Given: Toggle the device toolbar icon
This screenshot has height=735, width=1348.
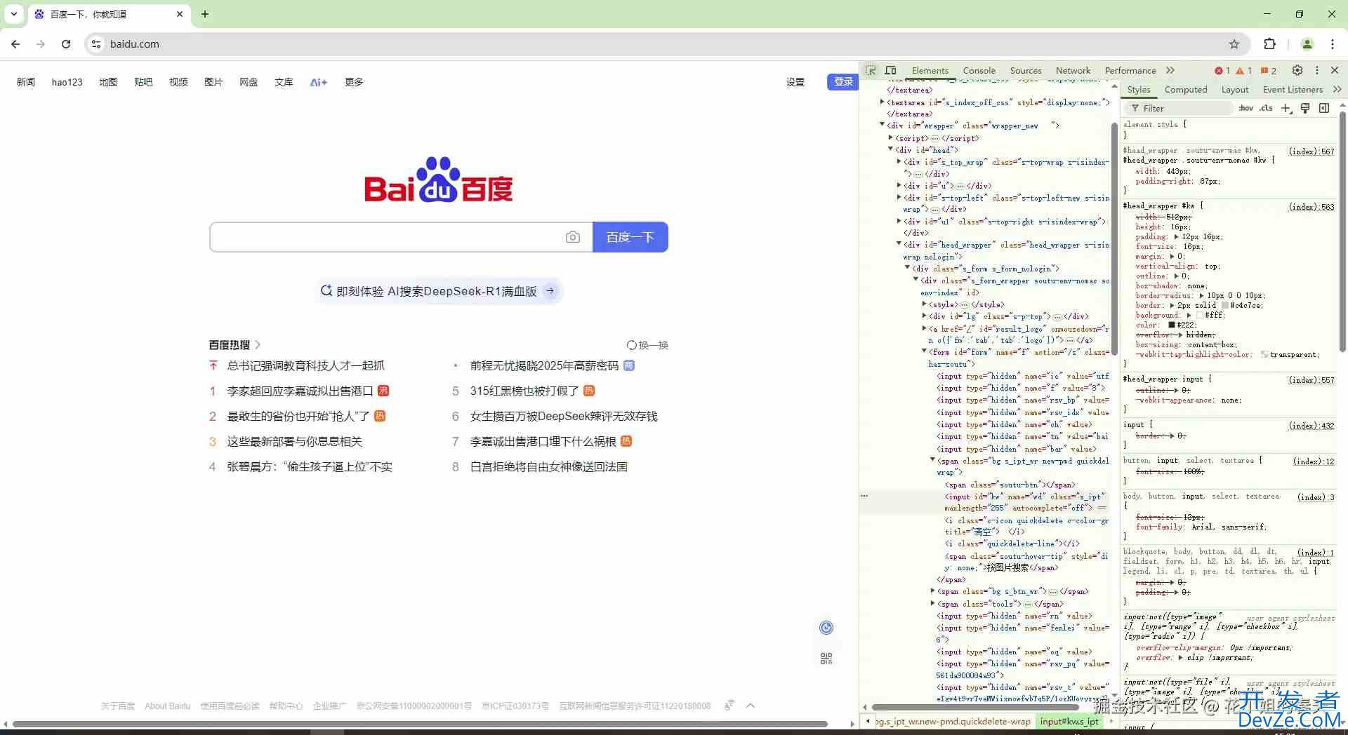Looking at the screenshot, I should (x=891, y=70).
